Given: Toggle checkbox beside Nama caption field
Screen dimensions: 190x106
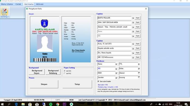Looking at the screenshot, I should [x=133, y=31].
